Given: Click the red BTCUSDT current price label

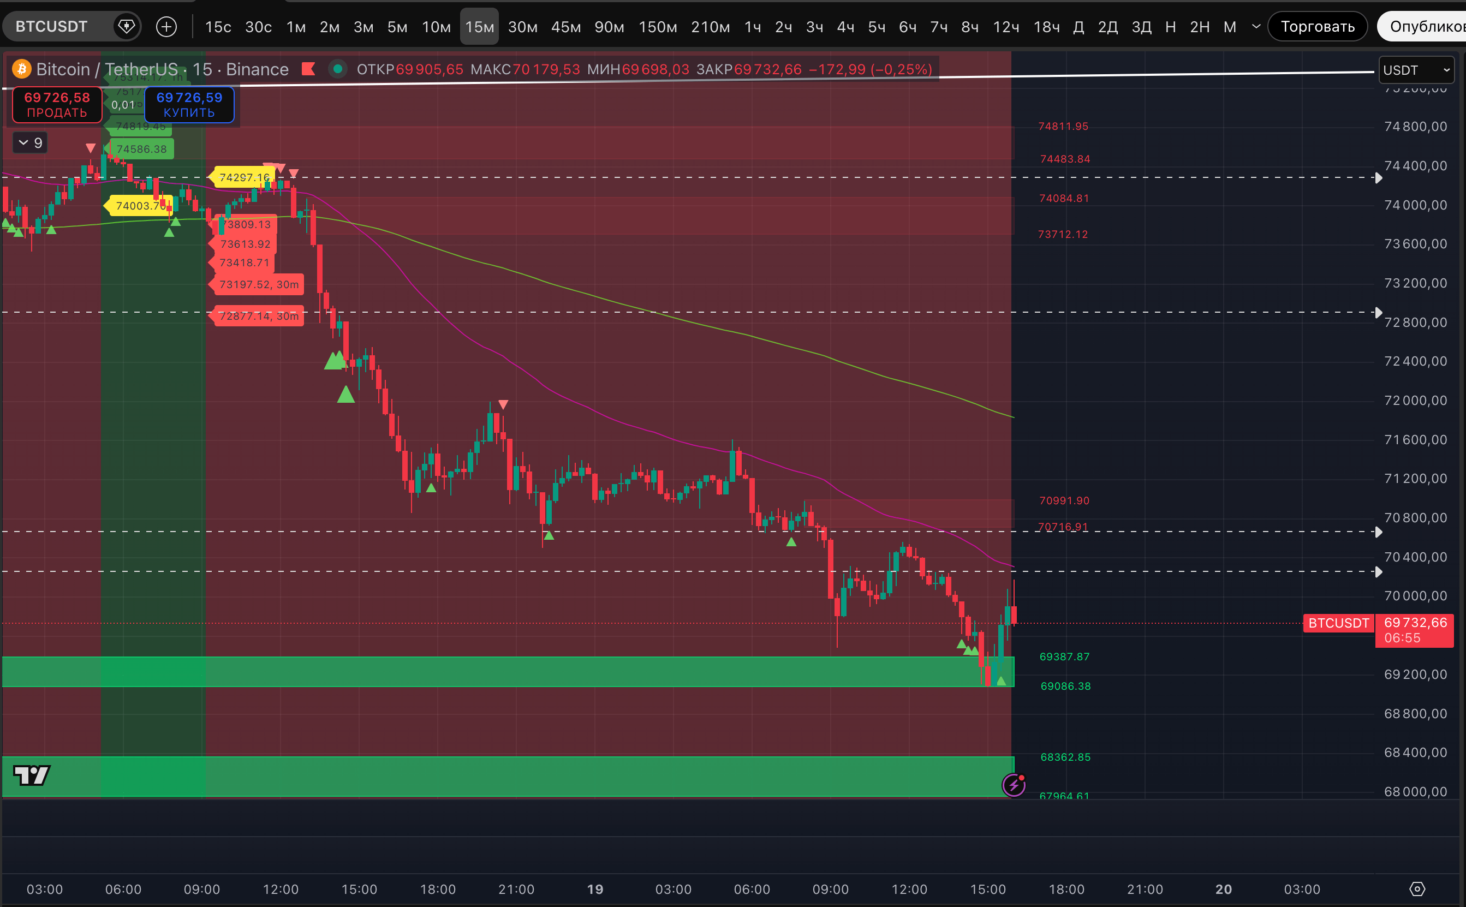Looking at the screenshot, I should tap(1338, 623).
